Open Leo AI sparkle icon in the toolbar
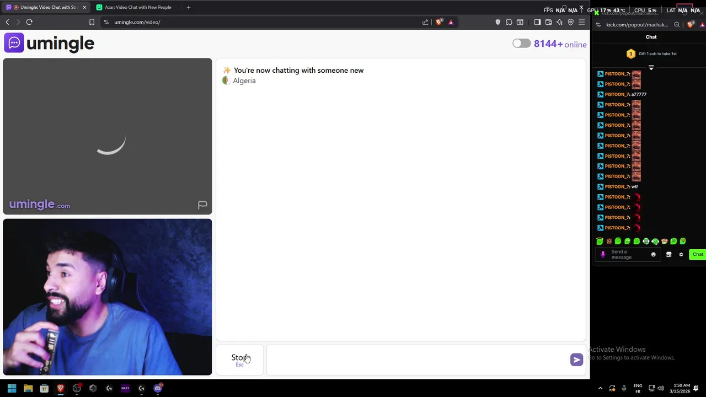Image resolution: width=706 pixels, height=397 pixels. [x=559, y=22]
